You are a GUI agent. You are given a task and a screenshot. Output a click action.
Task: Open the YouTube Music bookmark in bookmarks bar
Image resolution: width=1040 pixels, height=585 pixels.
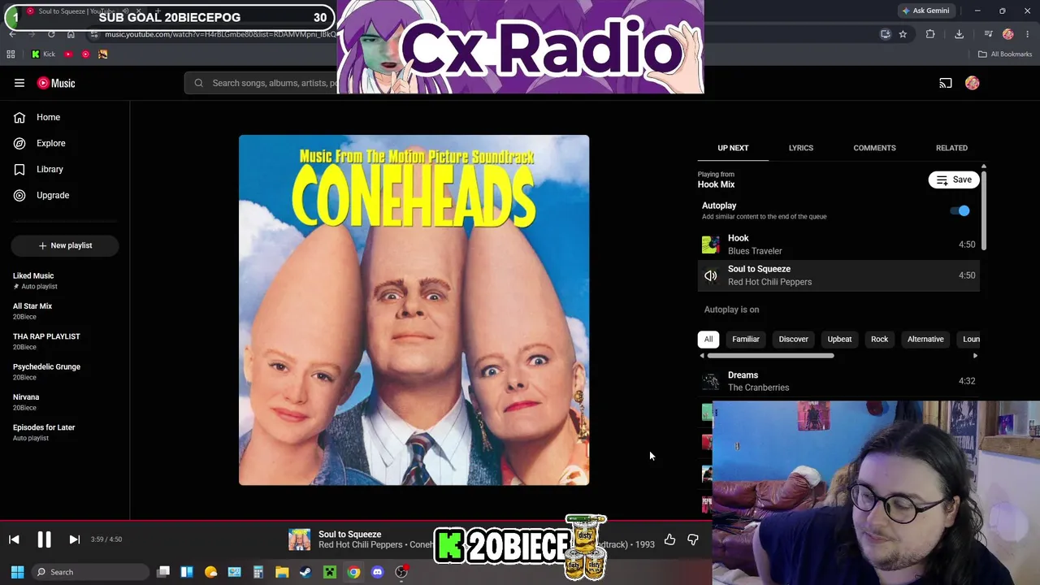point(85,54)
